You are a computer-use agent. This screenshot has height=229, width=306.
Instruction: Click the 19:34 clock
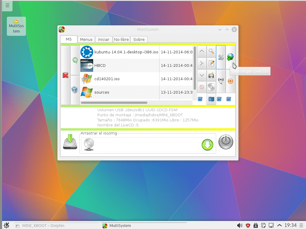click(x=291, y=225)
